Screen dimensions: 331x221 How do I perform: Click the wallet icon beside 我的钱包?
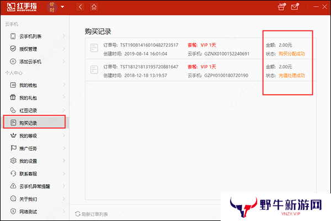[13, 85]
